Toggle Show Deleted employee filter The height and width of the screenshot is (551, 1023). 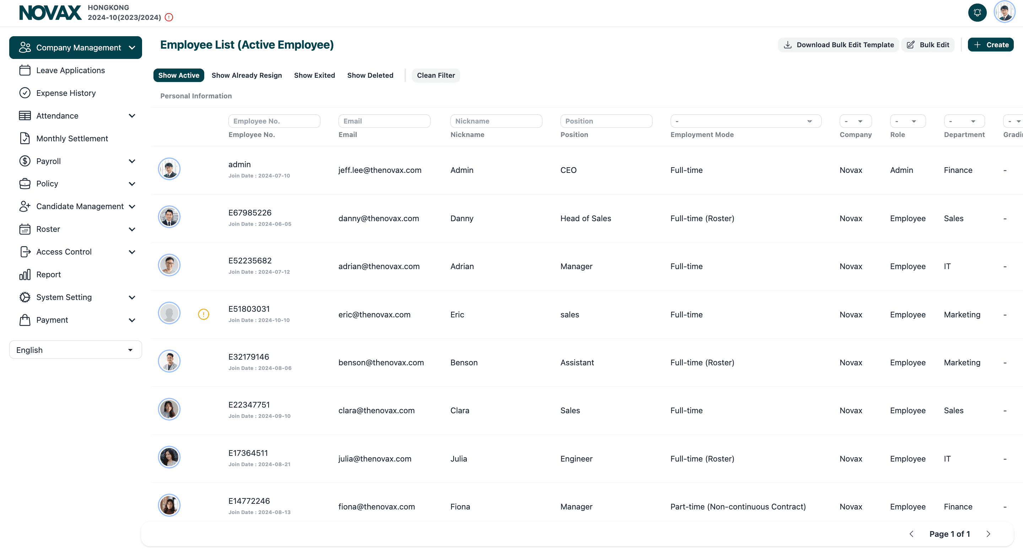coord(370,75)
